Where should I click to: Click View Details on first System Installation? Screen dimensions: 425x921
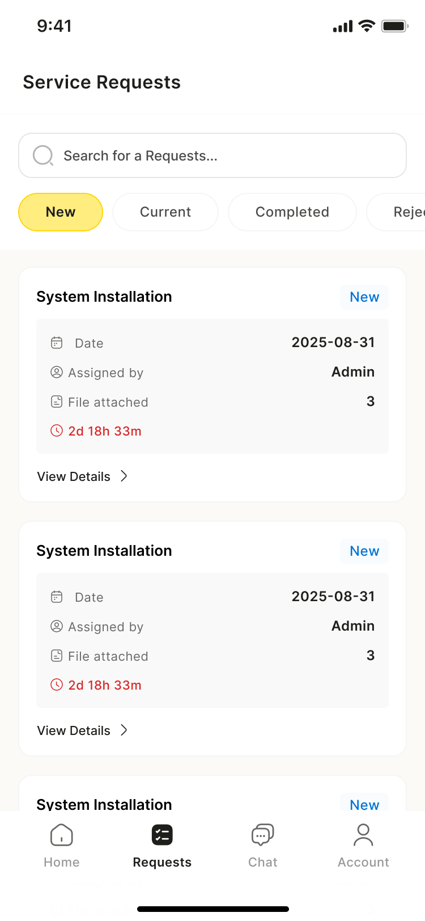(74, 476)
